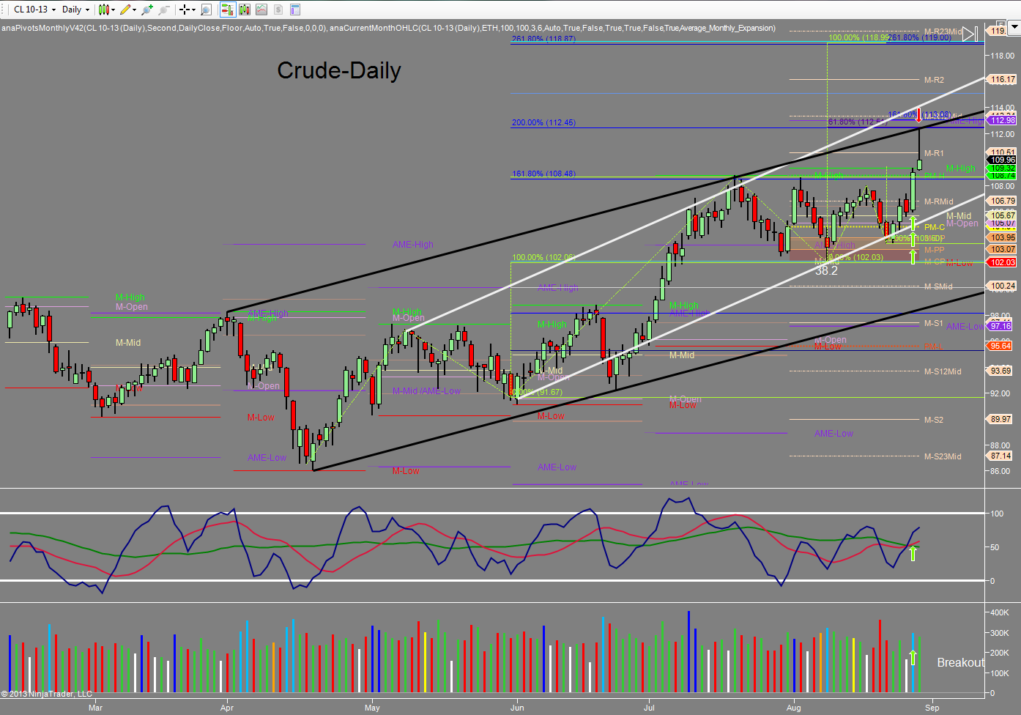Click the M-RMid pivot label
Viewport: 1021px width, 715px height.
[x=939, y=201]
